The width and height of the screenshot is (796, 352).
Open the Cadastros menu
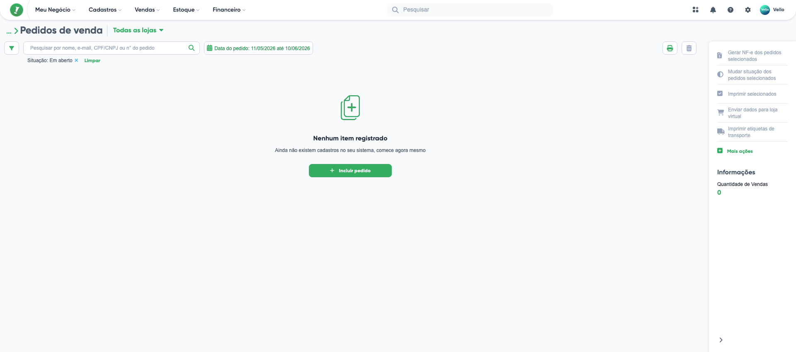pos(105,10)
